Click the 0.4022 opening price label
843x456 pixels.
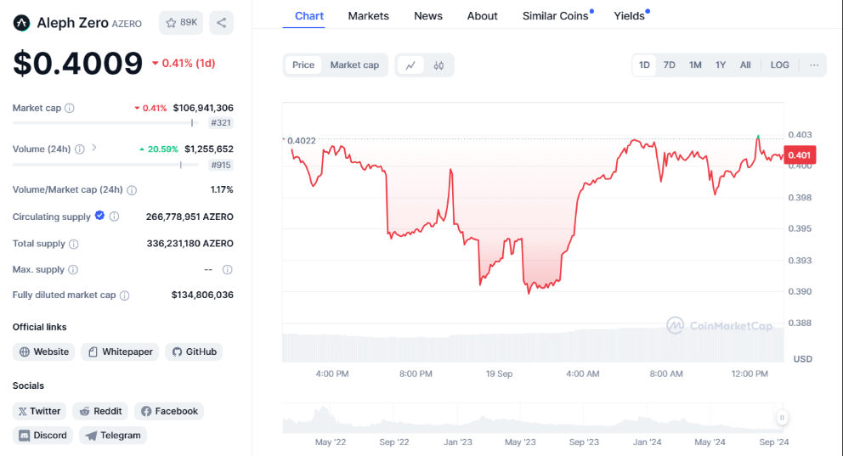pos(300,141)
